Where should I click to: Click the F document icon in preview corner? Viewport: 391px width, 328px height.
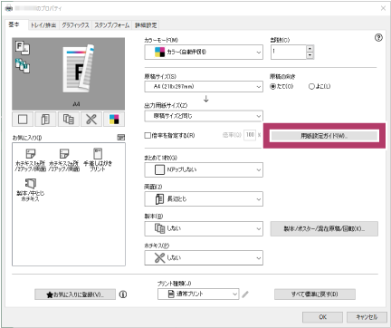[23, 48]
